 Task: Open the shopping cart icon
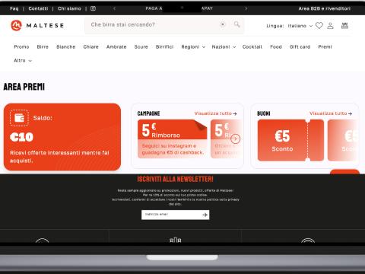coord(344,26)
